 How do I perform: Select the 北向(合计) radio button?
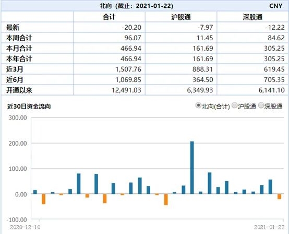[x=198, y=106]
